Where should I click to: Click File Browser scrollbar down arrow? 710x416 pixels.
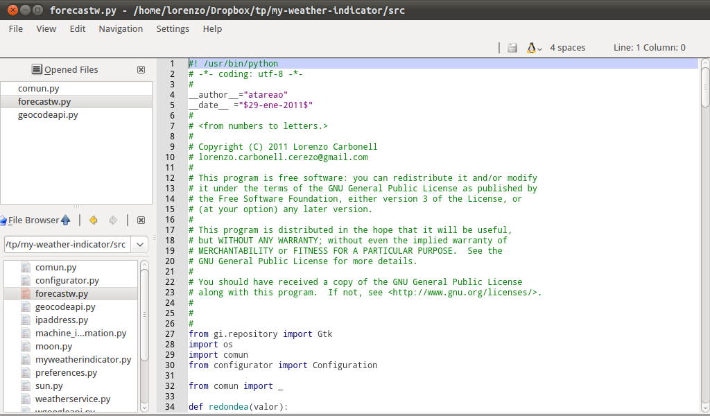pyautogui.click(x=144, y=408)
